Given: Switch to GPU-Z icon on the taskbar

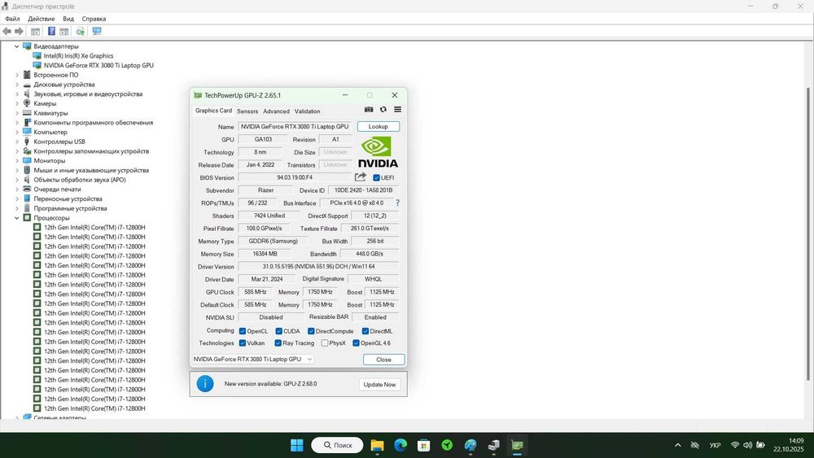Looking at the screenshot, I should (517, 445).
